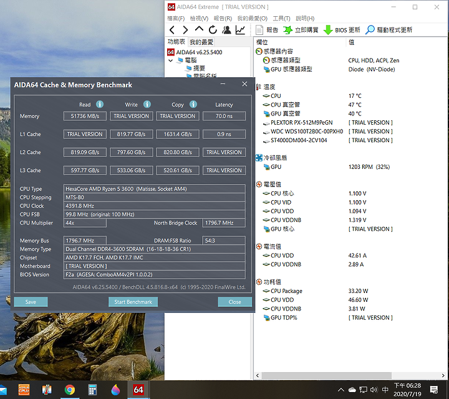Click the paint drop icon in taskbar
The image size is (449, 399).
coord(115,390)
